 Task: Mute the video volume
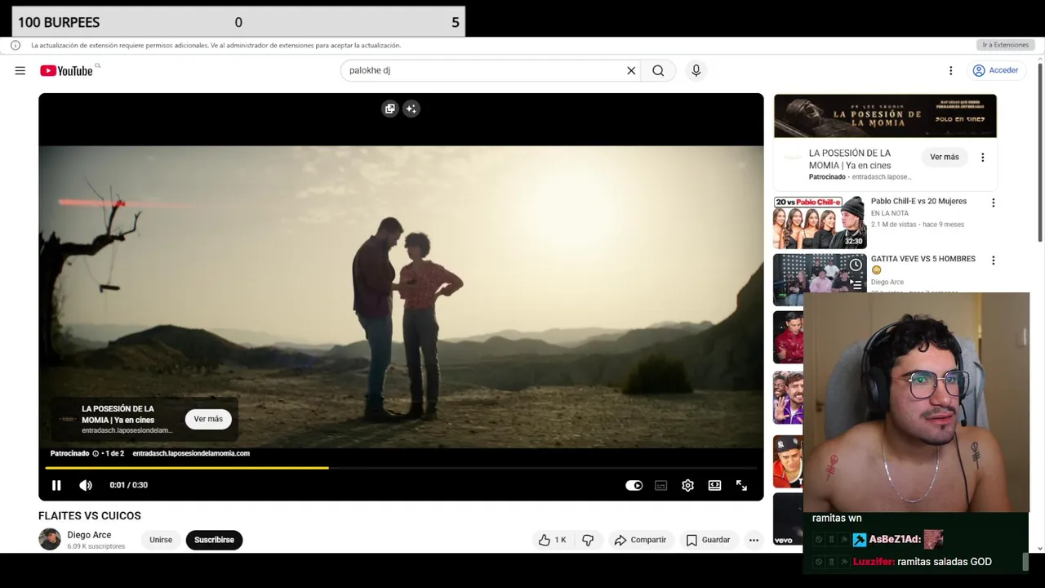click(x=86, y=485)
